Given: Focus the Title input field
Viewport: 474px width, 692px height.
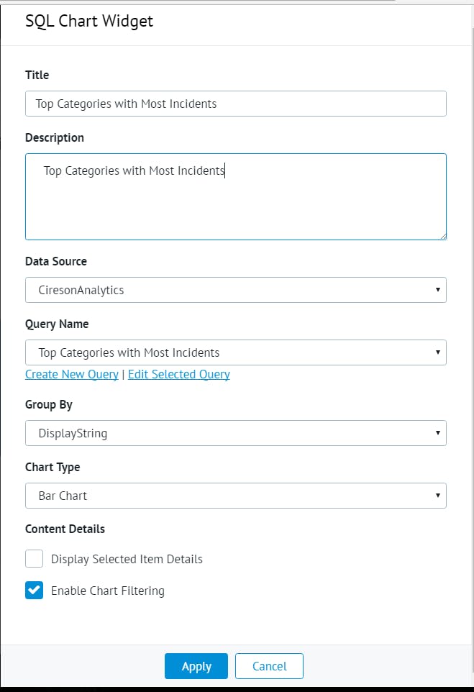Looking at the screenshot, I should pyautogui.click(x=235, y=104).
